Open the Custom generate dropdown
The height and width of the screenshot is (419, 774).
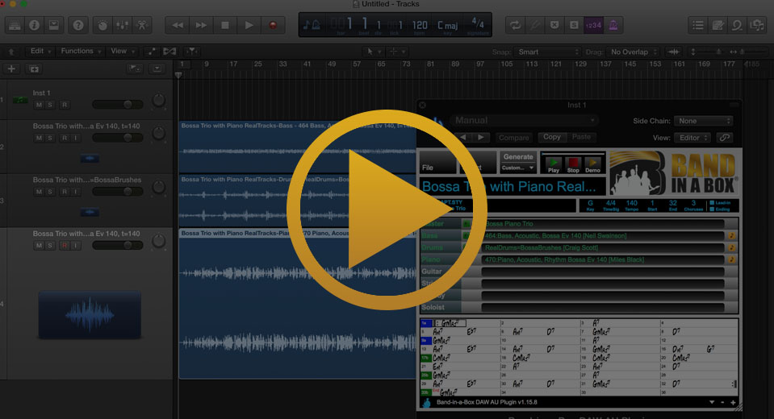518,168
